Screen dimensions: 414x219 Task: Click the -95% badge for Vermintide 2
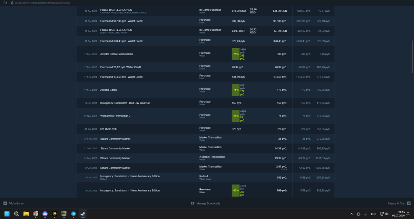click(x=236, y=116)
